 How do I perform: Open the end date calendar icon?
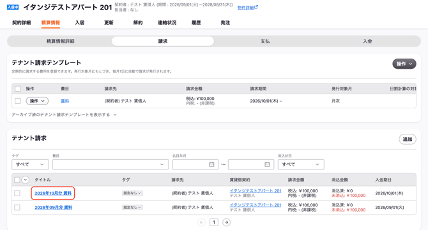267,164
